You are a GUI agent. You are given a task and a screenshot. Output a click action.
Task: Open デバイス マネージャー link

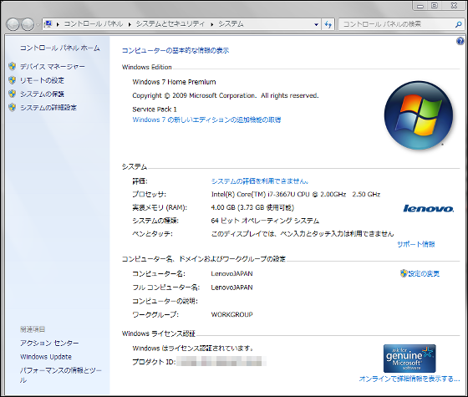[53, 67]
